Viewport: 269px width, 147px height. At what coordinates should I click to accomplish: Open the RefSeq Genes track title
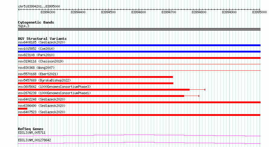[x=31, y=129]
